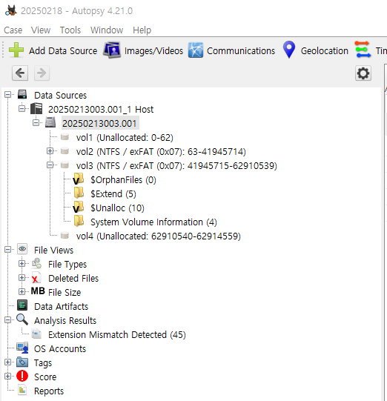Collapse the File Views node

coord(7,249)
